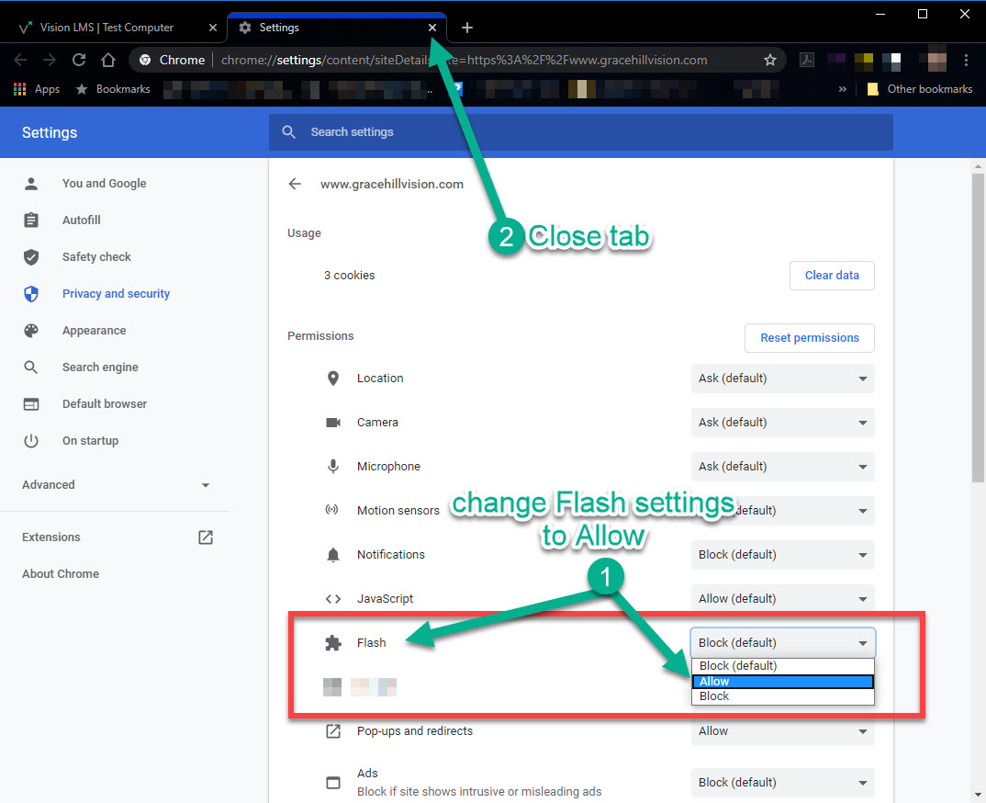Click the Flash puzzle piece icon
The width and height of the screenshot is (986, 803).
pos(333,642)
